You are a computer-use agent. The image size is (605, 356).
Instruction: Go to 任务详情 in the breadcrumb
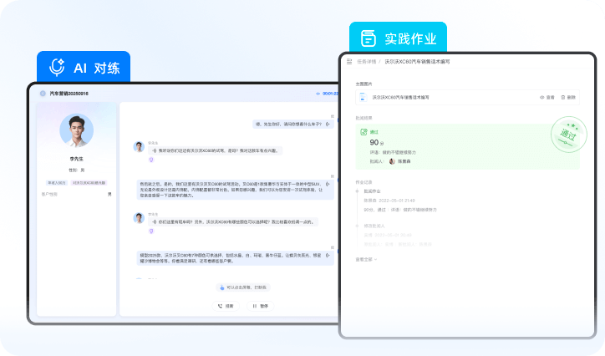coord(366,61)
